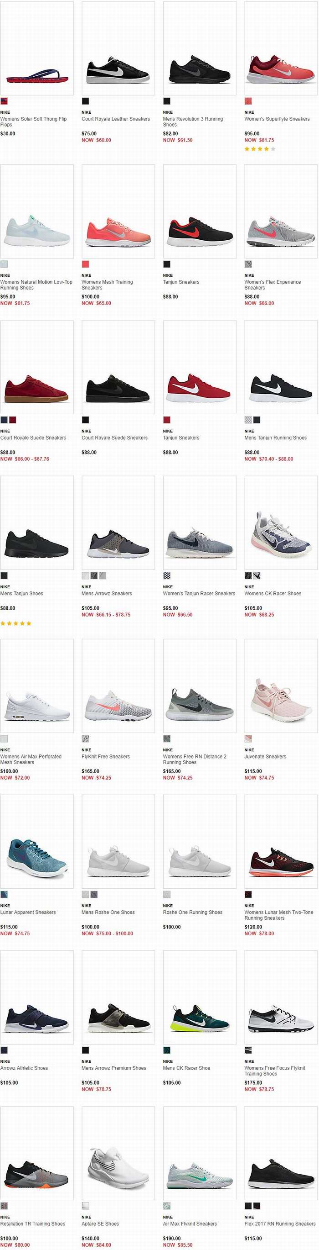
Task: View the Lunar Apparent Sneakers teal shoe image
Action: tap(37, 842)
